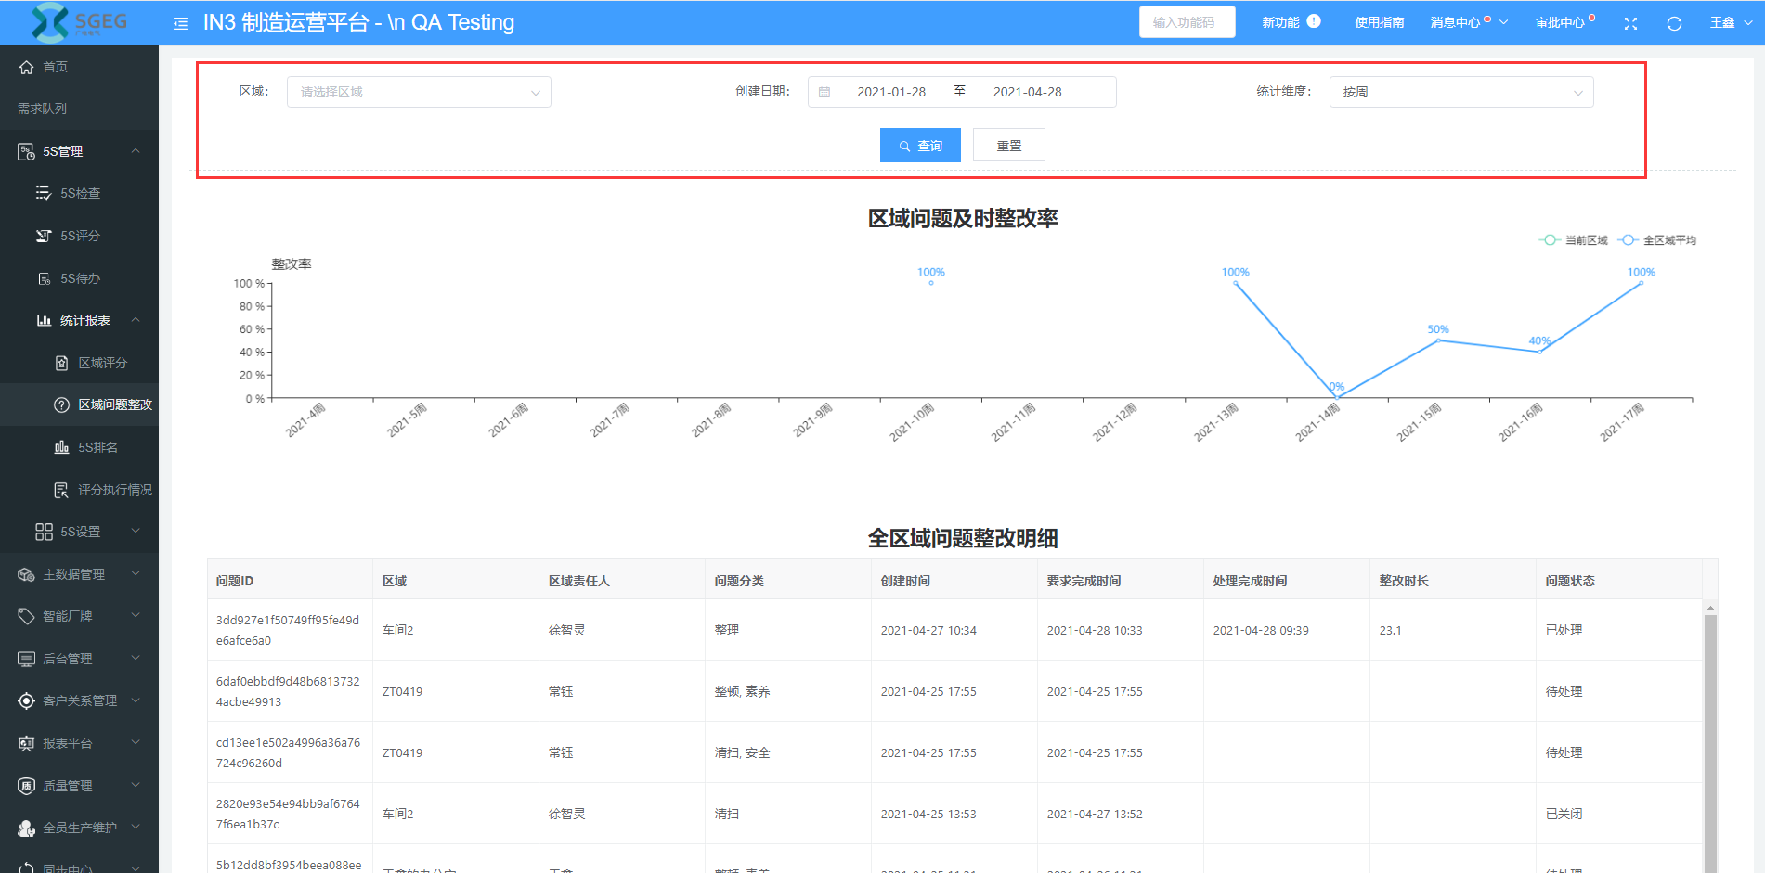Image resolution: width=1765 pixels, height=873 pixels.
Task: Open the 区域 selection dropdown
Action: click(x=419, y=92)
